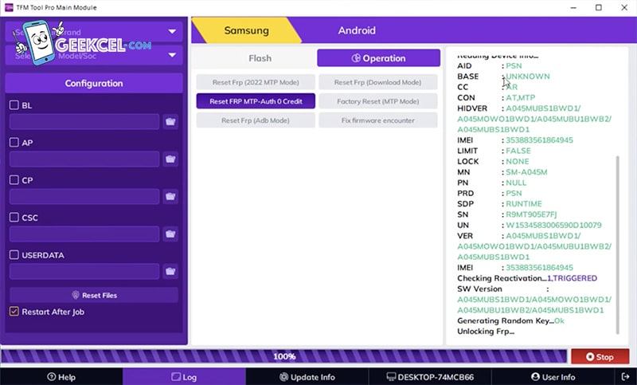Open the AP file browse folder icon
The height and width of the screenshot is (385, 637).
(x=170, y=159)
